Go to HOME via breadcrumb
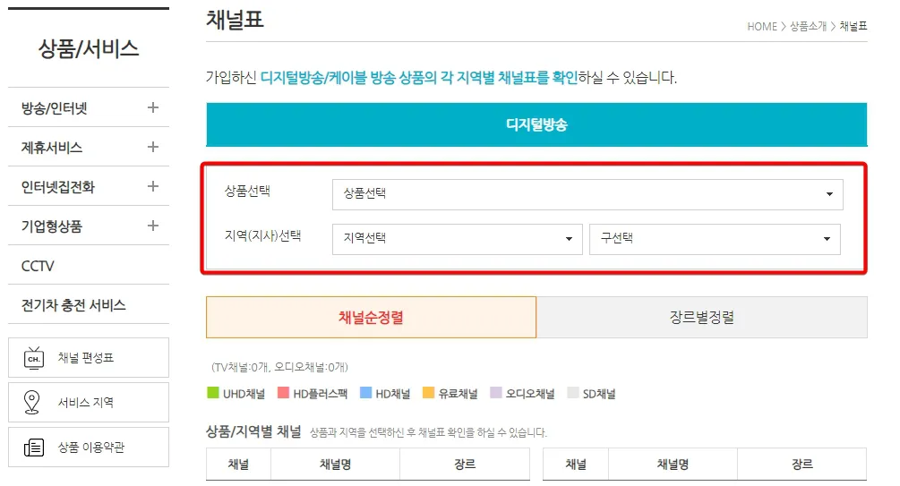900x486 pixels. (x=762, y=26)
